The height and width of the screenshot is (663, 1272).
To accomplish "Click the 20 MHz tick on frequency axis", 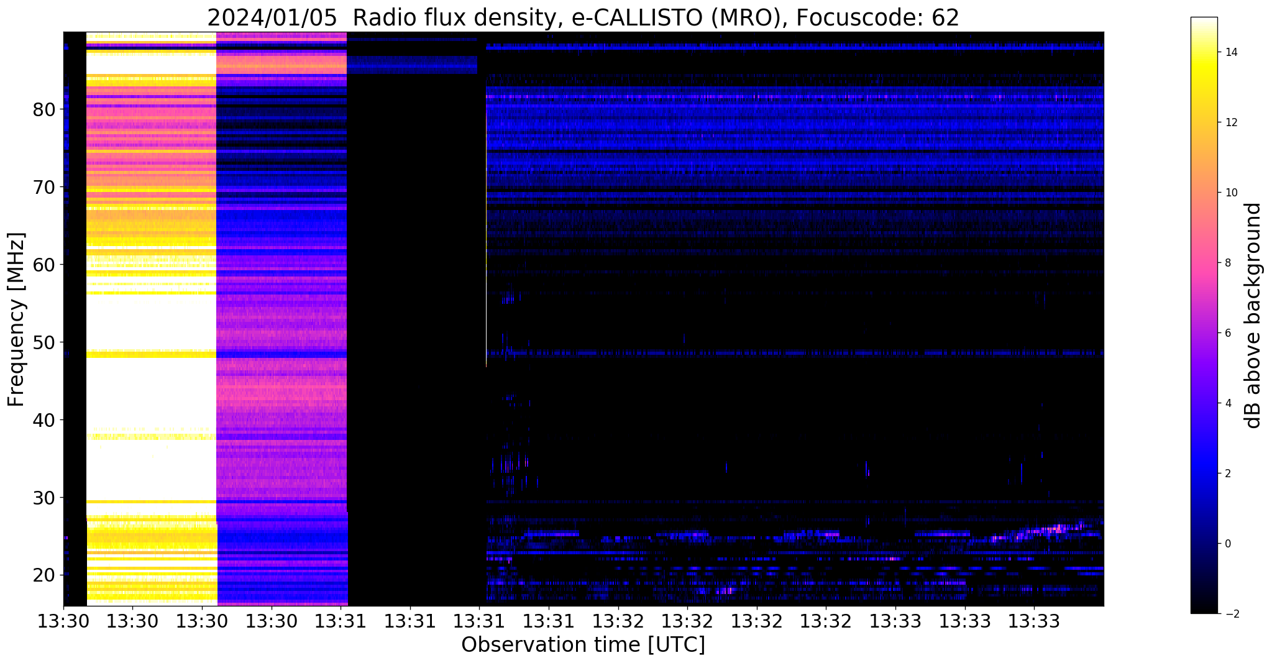I will [44, 575].
